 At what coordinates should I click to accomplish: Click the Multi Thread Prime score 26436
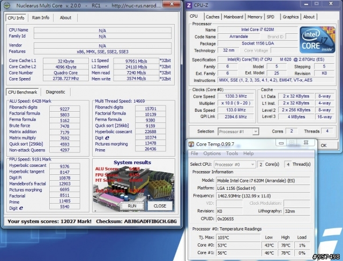point(151,149)
